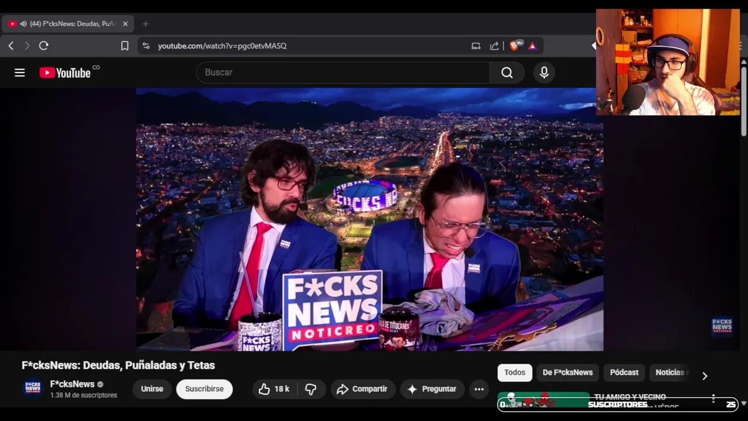Share this page from address bar icon
The image size is (748, 421).
(494, 46)
